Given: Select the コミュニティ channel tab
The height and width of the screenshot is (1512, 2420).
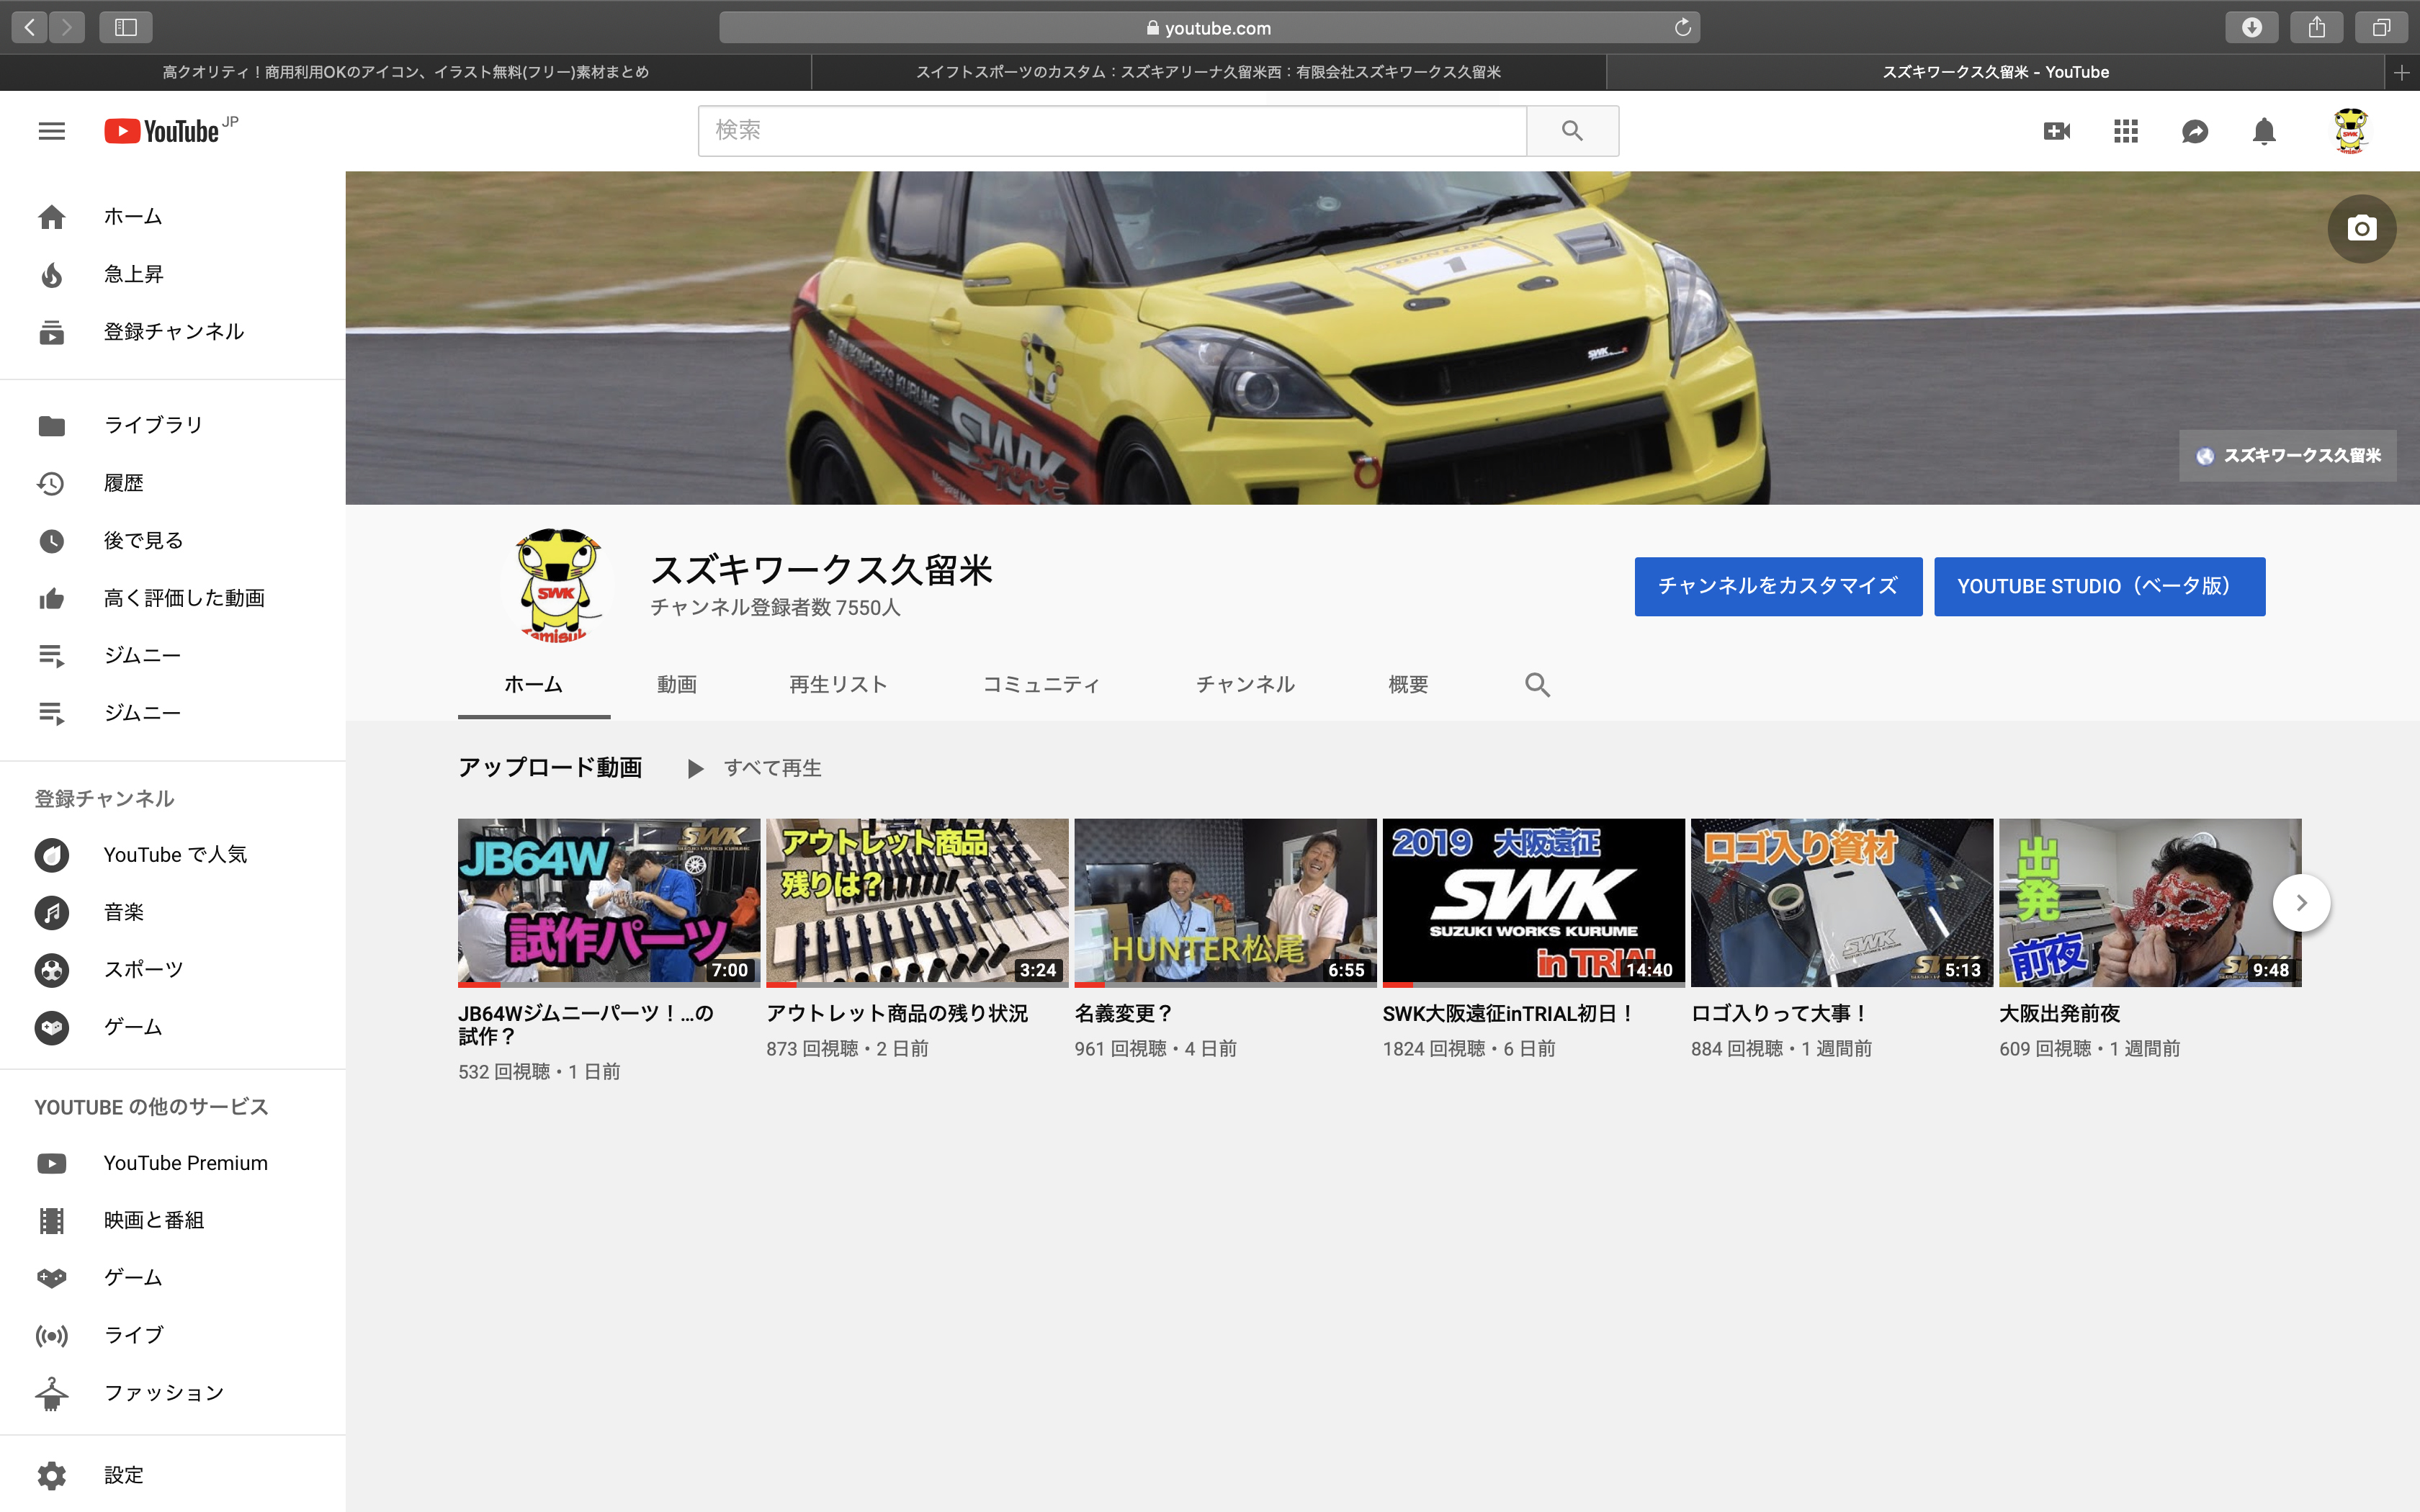Looking at the screenshot, I should 1041,685.
